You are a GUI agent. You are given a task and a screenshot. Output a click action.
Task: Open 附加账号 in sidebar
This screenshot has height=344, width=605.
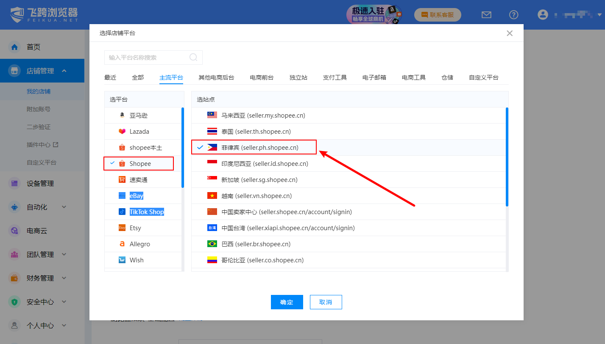click(39, 109)
